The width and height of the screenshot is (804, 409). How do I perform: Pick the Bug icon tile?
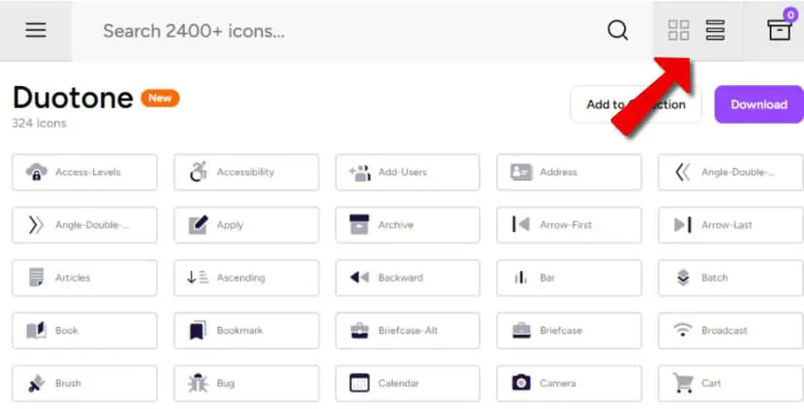246,383
